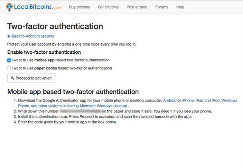Go to Post a trade page
The height and width of the screenshot is (168, 243).
coord(137,7)
